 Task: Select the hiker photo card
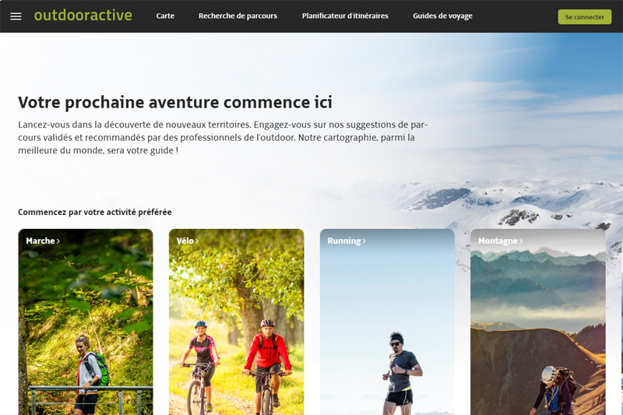(x=86, y=322)
